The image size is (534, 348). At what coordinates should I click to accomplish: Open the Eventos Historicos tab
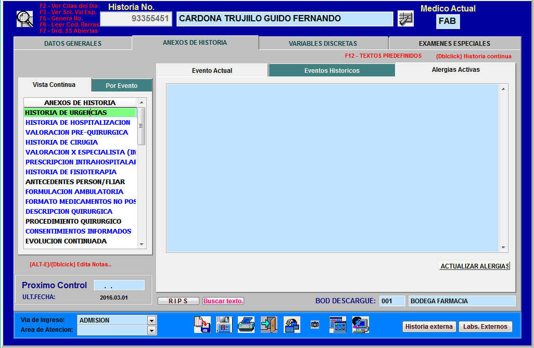332,71
